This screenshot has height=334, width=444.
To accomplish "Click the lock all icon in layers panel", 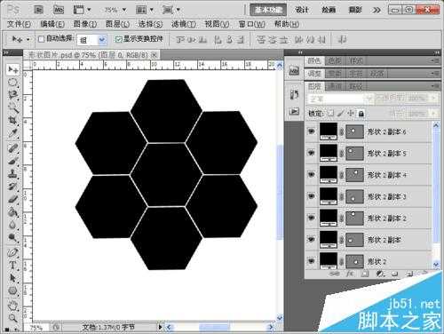I will point(361,114).
